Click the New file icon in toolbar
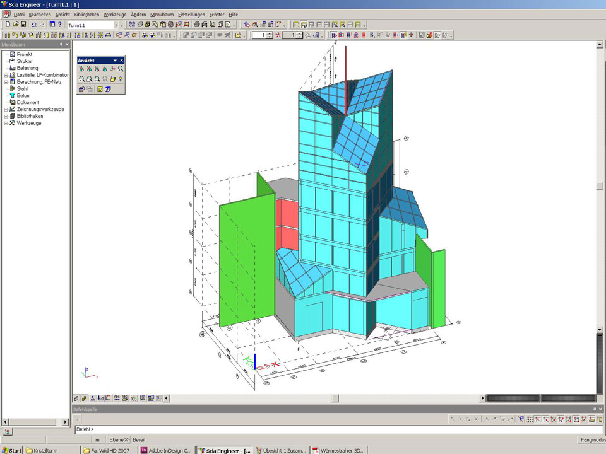Viewport: 606px width, 454px height. [7, 25]
